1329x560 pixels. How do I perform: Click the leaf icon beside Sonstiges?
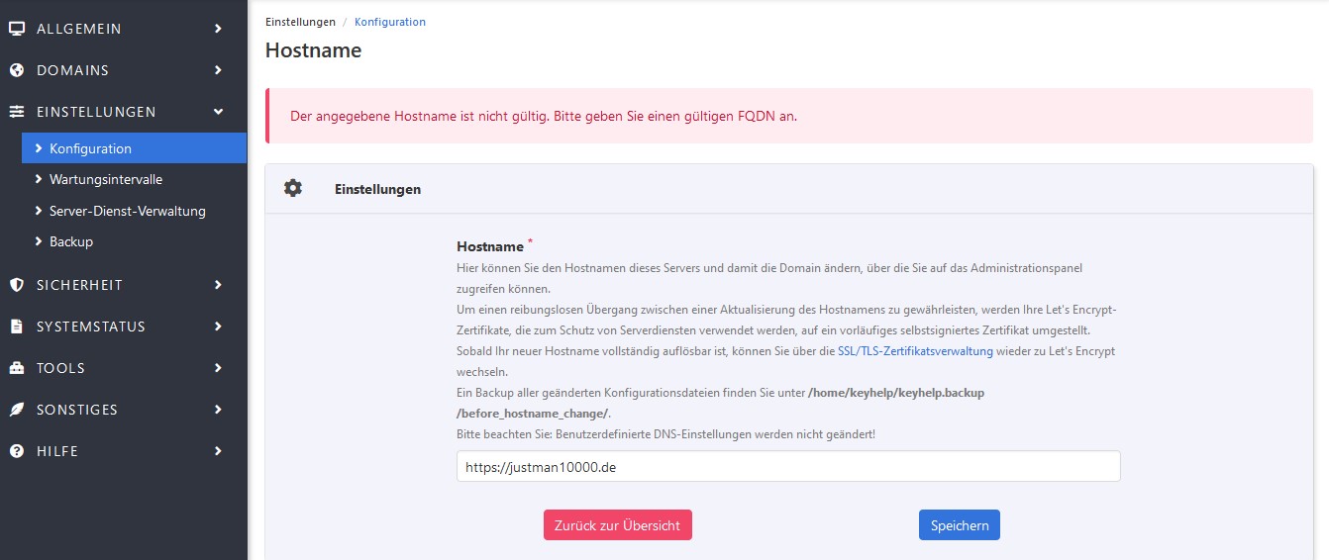pos(16,410)
